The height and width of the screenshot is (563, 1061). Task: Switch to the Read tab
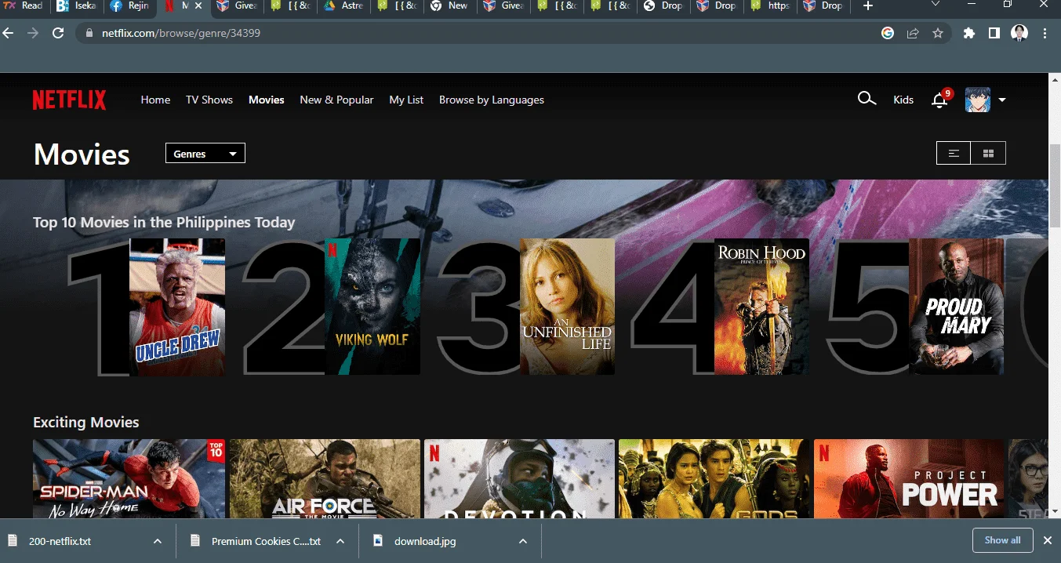[x=24, y=5]
